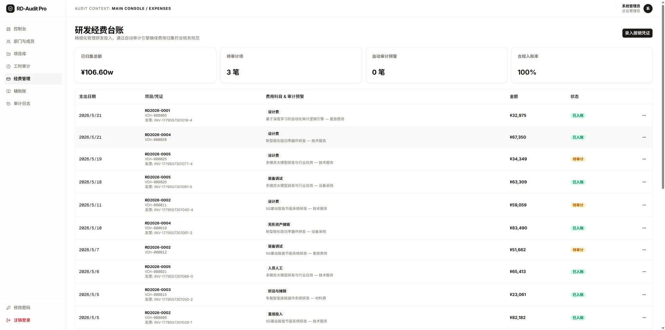Click the 修改密码 key icon
This screenshot has width=665, height=330.
pos(8,308)
